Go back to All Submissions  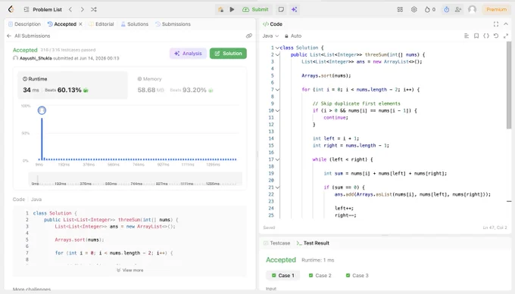coord(28,36)
